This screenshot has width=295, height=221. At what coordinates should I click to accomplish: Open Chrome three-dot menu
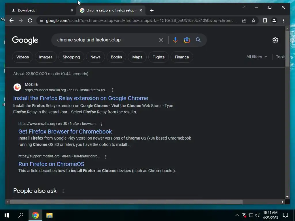[x=283, y=20]
